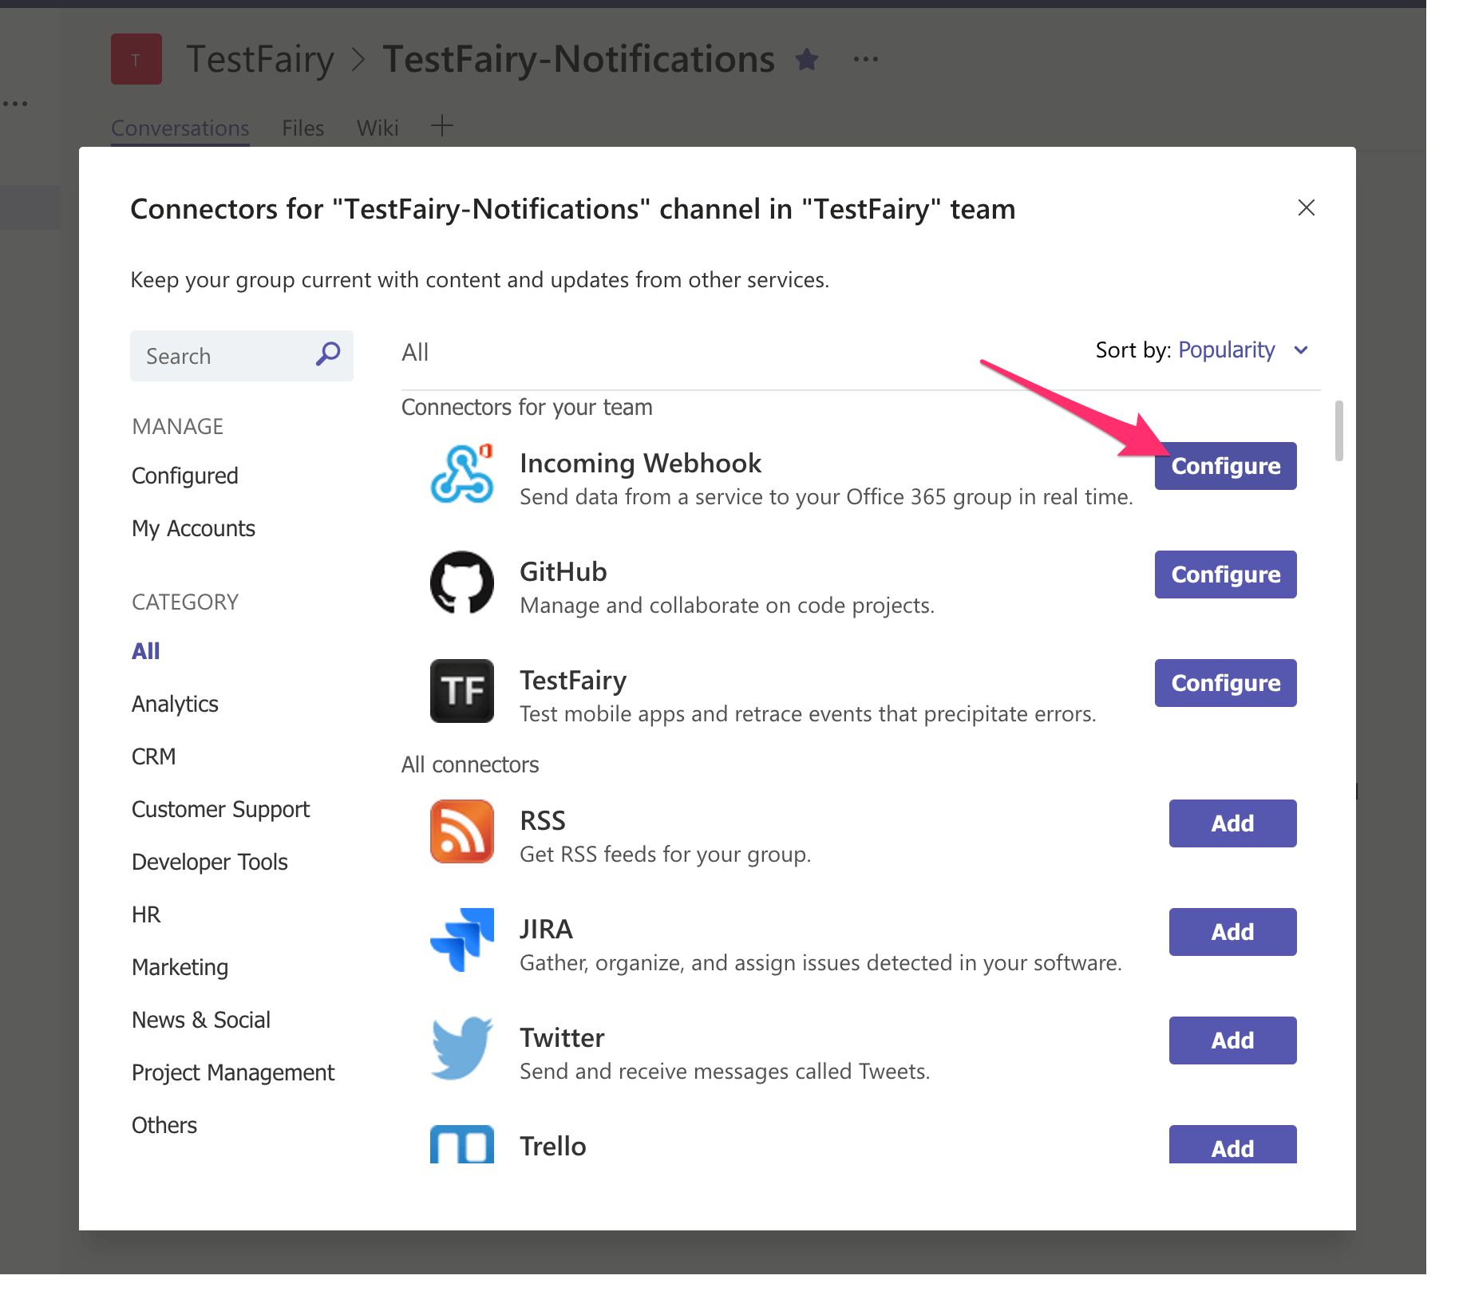Open the left sidebar ellipsis menu
Screen dimensions: 1459x1307
[17, 102]
